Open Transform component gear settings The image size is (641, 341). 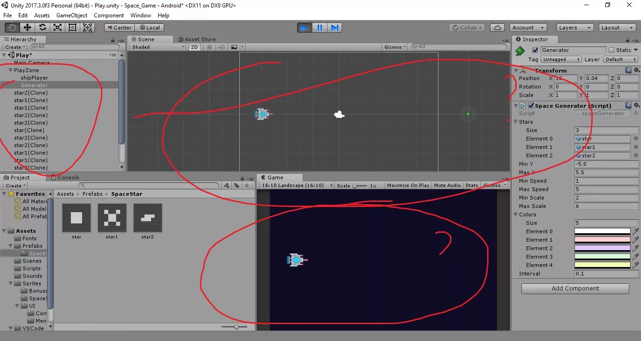tap(636, 70)
